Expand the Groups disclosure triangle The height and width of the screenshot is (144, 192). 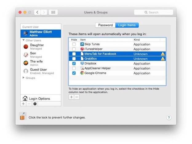pyautogui.click(x=23, y=78)
